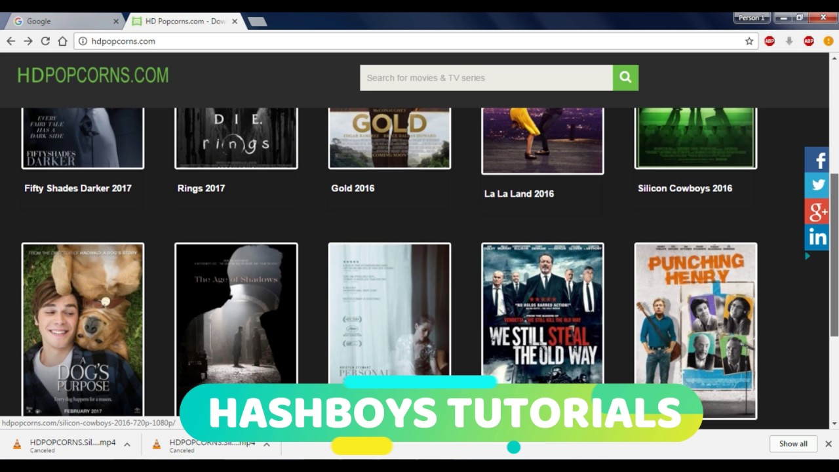Open Silicon Cowboys 2016 title link
The height and width of the screenshot is (472, 839).
click(x=685, y=188)
